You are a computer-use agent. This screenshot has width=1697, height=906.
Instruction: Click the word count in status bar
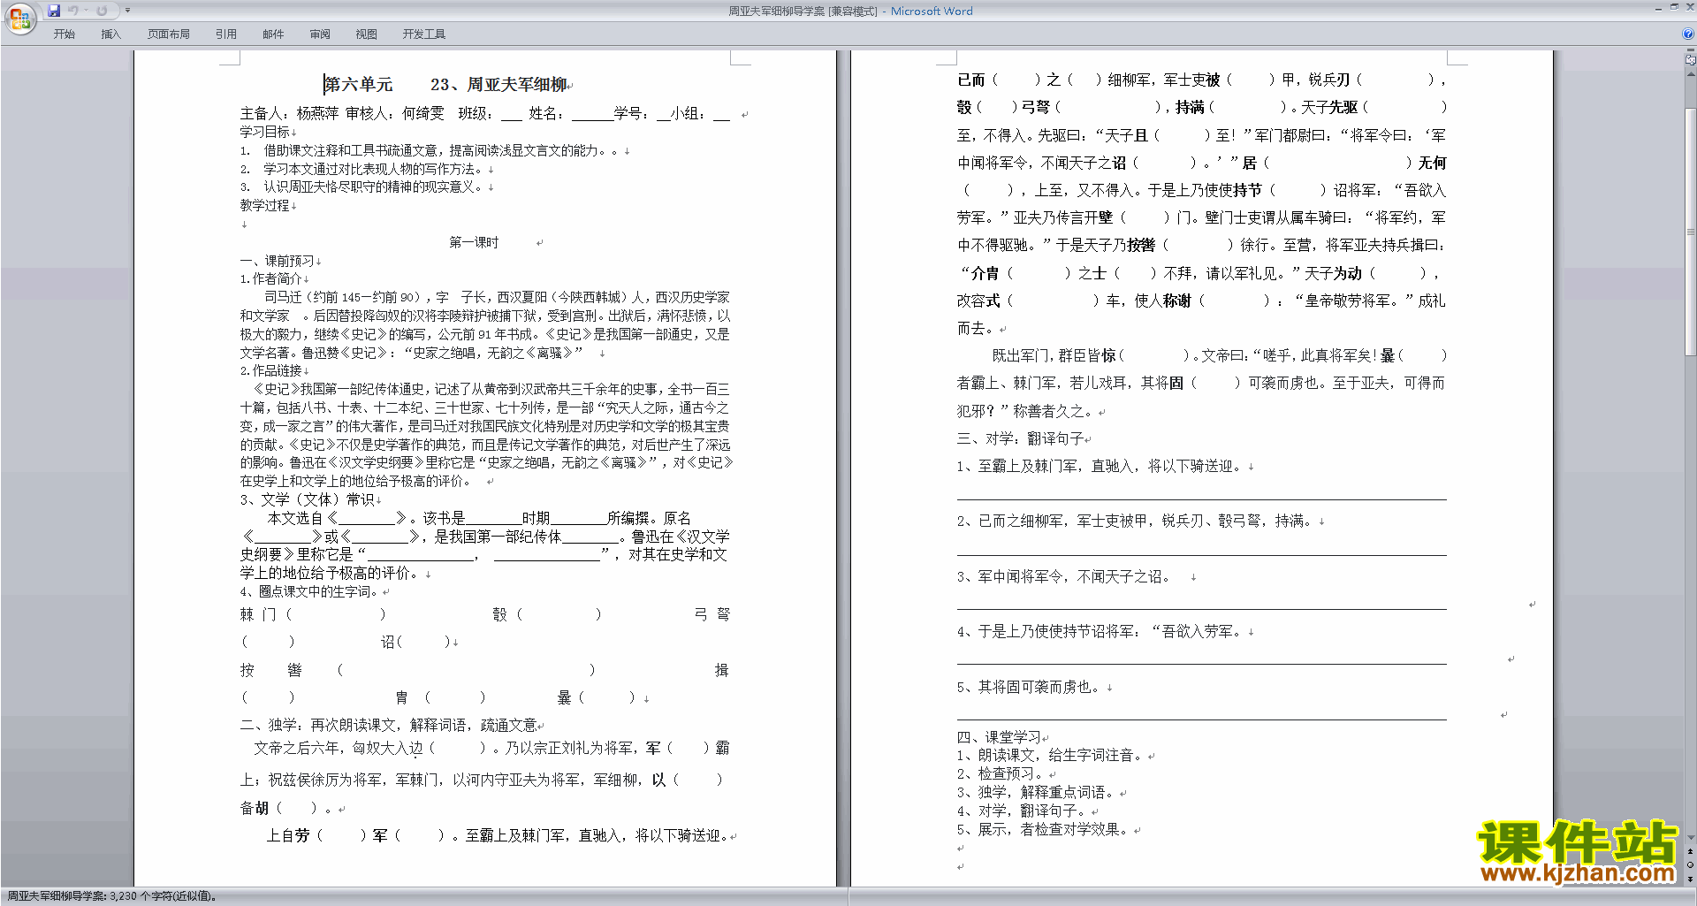110,896
